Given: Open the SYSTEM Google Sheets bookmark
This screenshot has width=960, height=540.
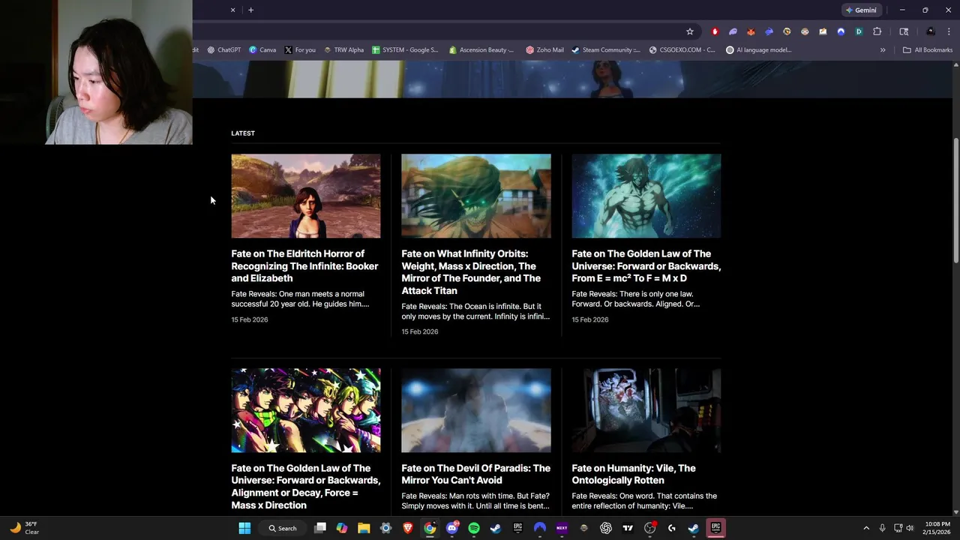Looking at the screenshot, I should (405, 50).
